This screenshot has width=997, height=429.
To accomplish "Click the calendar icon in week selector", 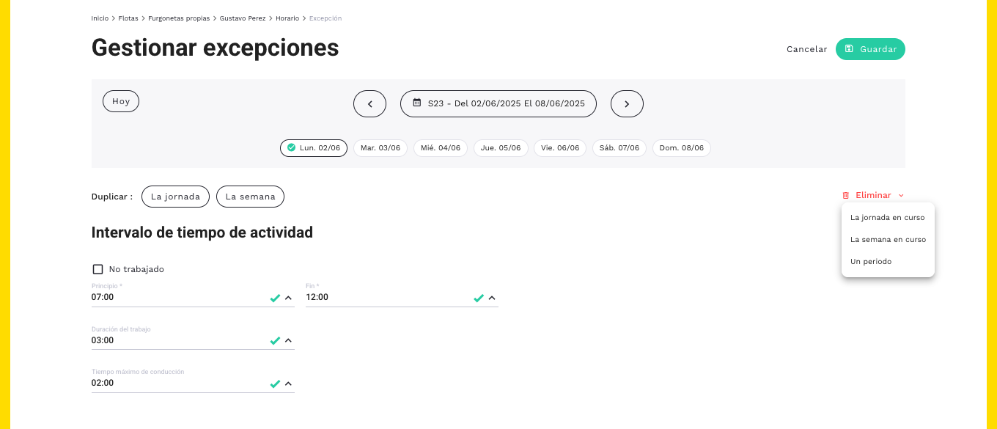I will click(x=417, y=103).
